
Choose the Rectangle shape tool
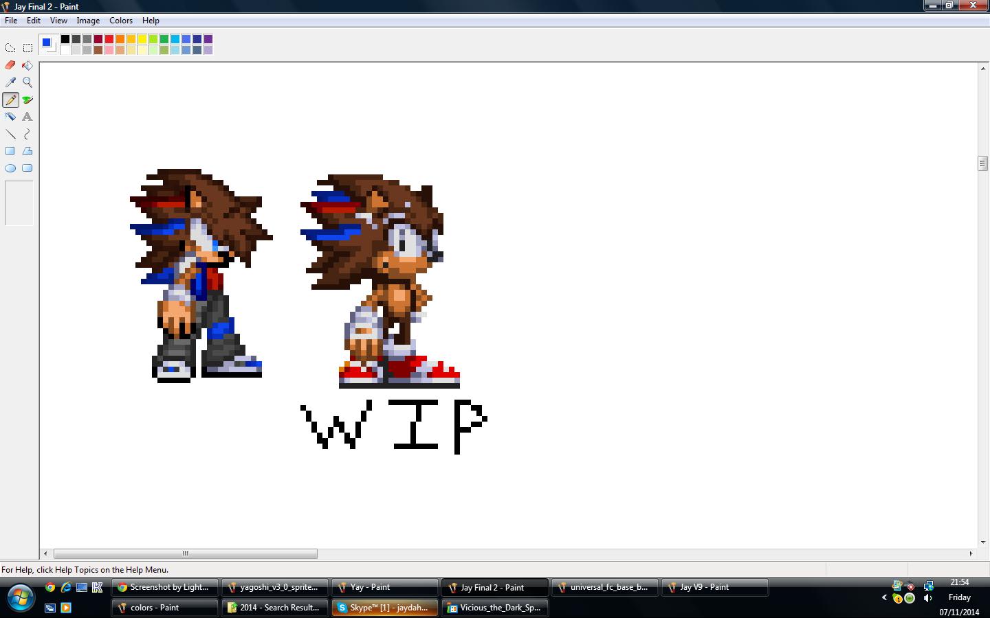(x=10, y=151)
